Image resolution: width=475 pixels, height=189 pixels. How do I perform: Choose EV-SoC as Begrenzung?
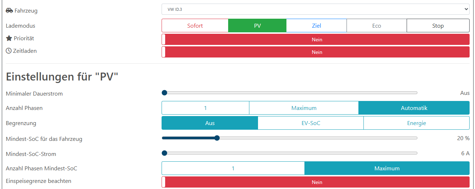point(311,123)
